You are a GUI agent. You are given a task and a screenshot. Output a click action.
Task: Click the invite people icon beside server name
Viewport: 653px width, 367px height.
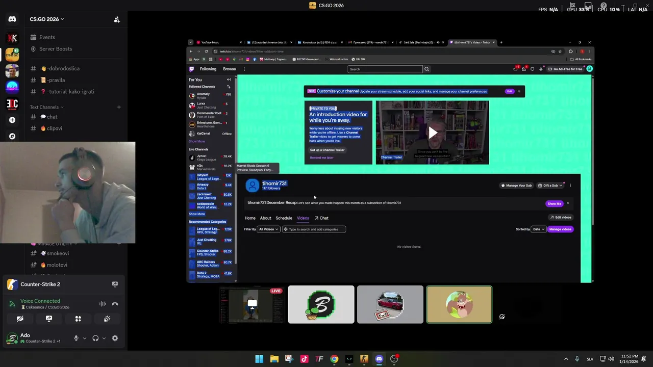[116, 19]
